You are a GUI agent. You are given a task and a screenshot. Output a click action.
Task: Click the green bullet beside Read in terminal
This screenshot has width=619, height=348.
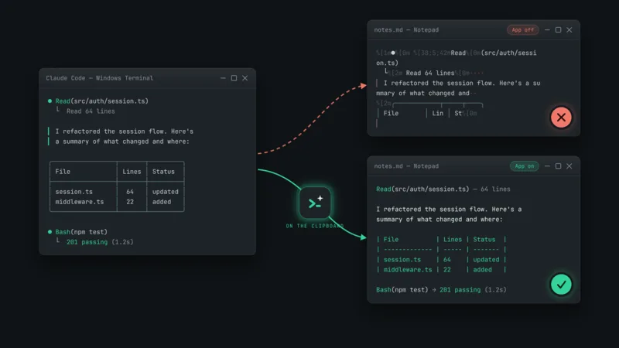(x=50, y=101)
